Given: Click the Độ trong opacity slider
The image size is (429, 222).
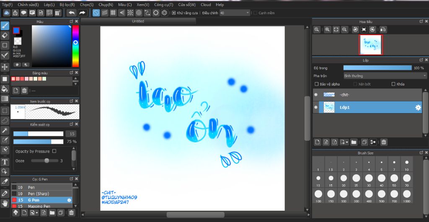Looking at the screenshot, I should (x=377, y=68).
